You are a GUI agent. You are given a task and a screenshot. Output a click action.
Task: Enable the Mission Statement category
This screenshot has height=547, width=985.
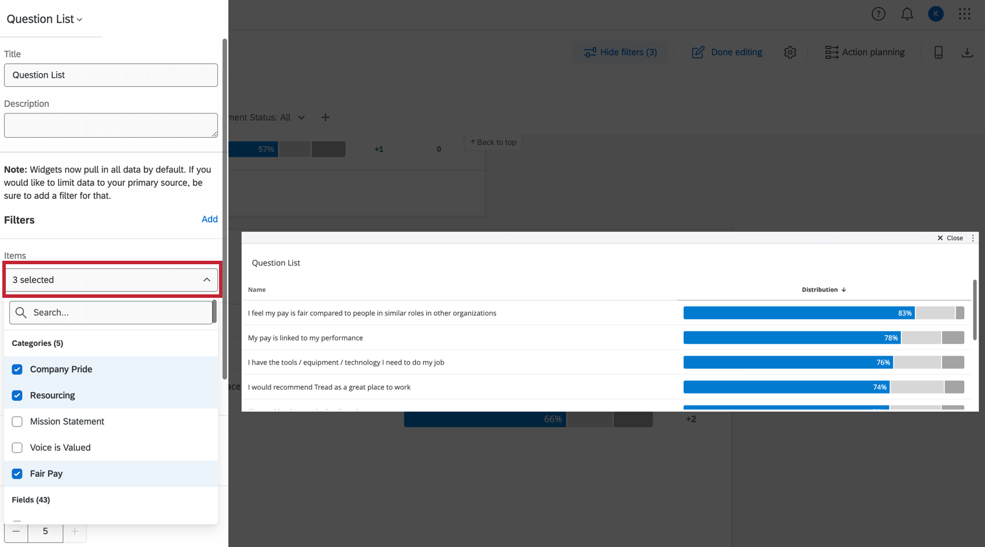(17, 421)
